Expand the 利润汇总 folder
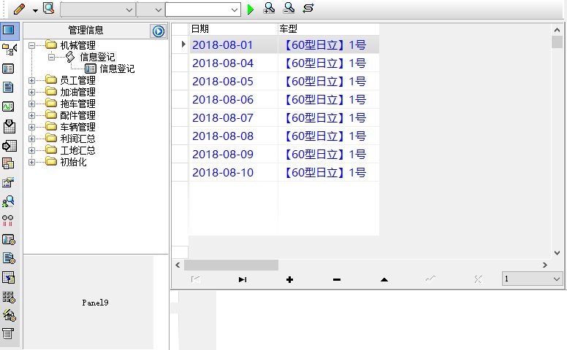 tap(32, 139)
